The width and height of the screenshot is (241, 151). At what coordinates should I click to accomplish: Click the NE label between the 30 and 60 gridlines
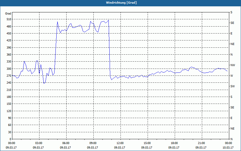click(x=233, y=129)
